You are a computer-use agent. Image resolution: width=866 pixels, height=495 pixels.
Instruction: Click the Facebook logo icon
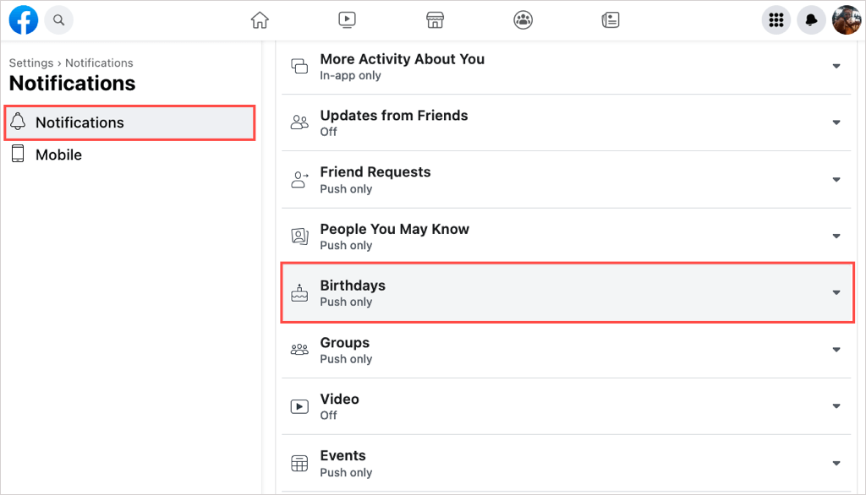pos(24,19)
